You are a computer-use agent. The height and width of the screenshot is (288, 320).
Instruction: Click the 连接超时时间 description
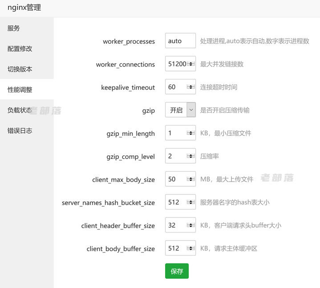(x=219, y=87)
